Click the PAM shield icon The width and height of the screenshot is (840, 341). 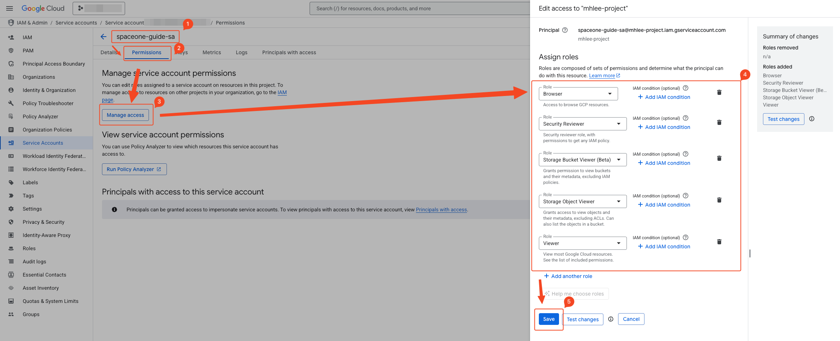click(11, 51)
